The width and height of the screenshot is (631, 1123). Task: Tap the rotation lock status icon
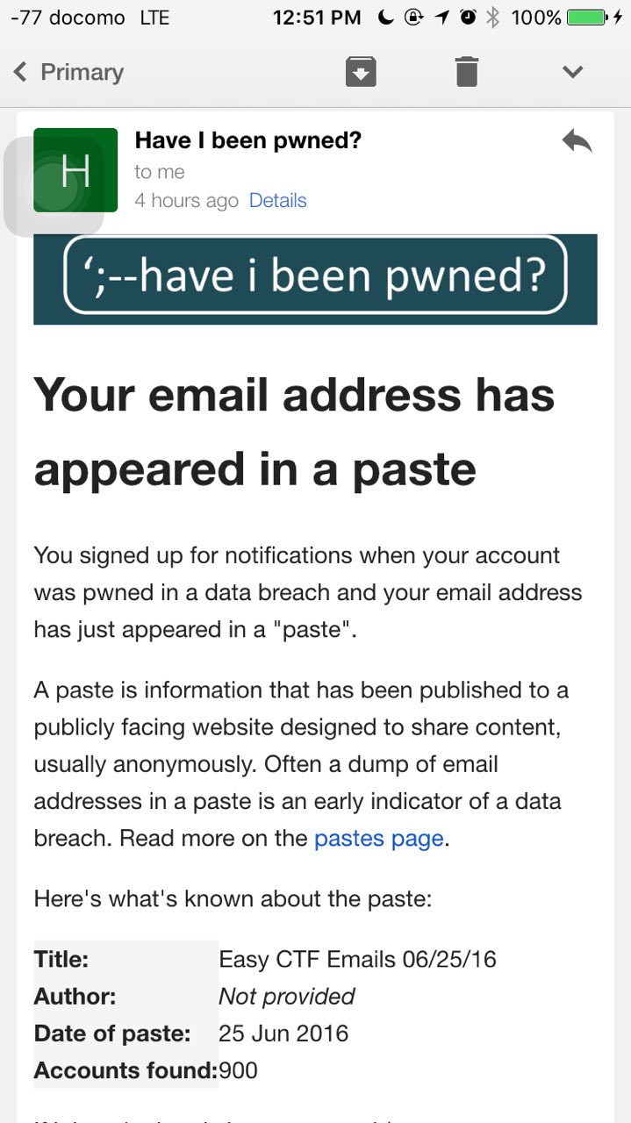point(414,17)
